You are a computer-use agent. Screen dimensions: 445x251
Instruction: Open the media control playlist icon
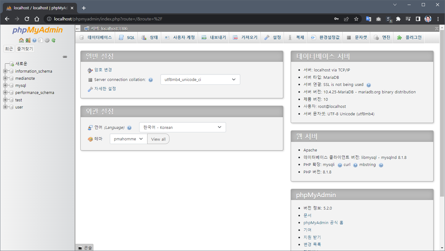tap(408, 19)
